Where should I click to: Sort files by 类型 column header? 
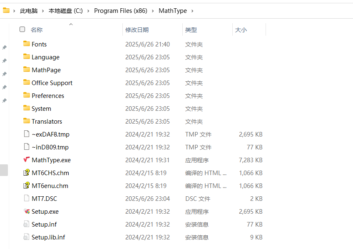pos(191,29)
